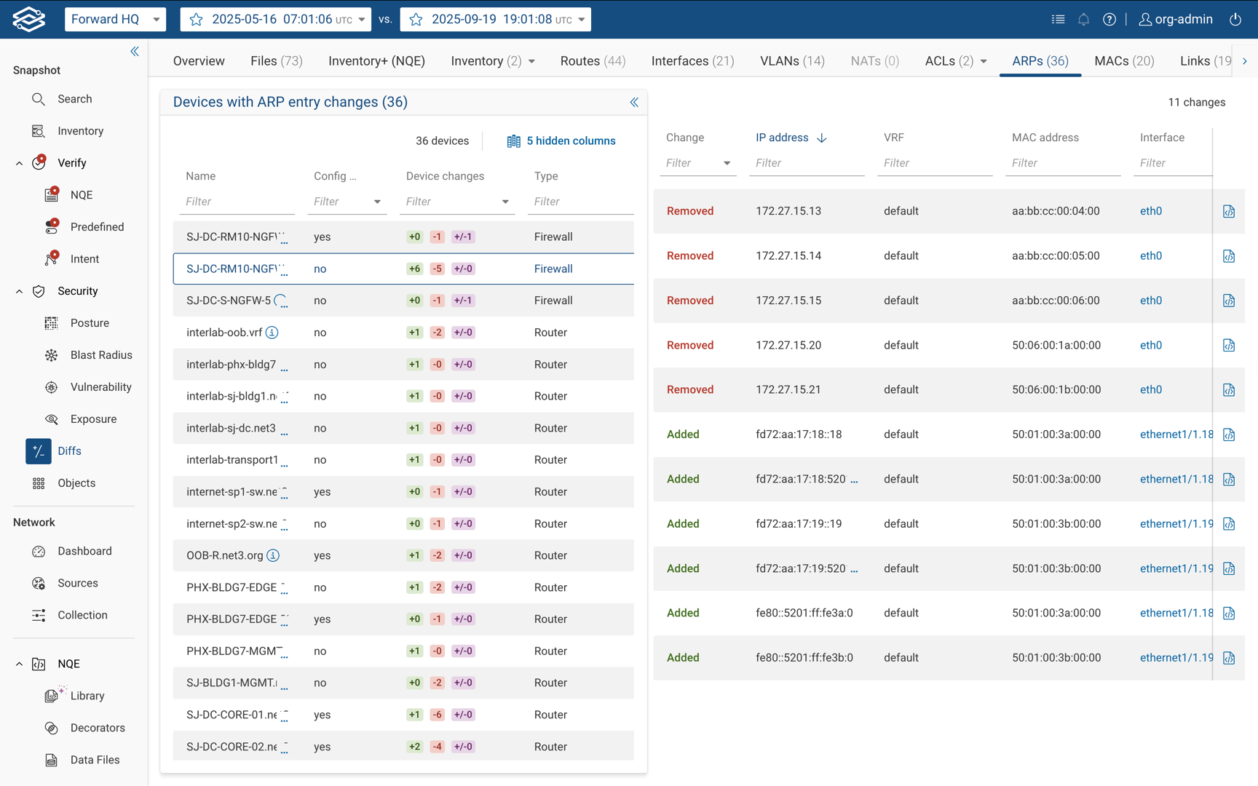
Task: Click info icon next to interlab-oob.vrf
Action: [272, 333]
